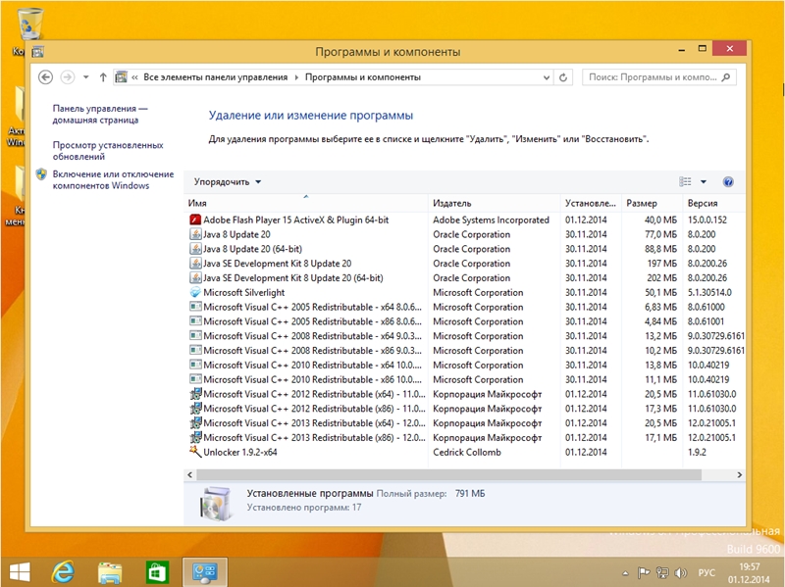This screenshot has height=587, width=785.
Task: Click Adobe Systems Incorporated publisher cell
Action: point(492,220)
